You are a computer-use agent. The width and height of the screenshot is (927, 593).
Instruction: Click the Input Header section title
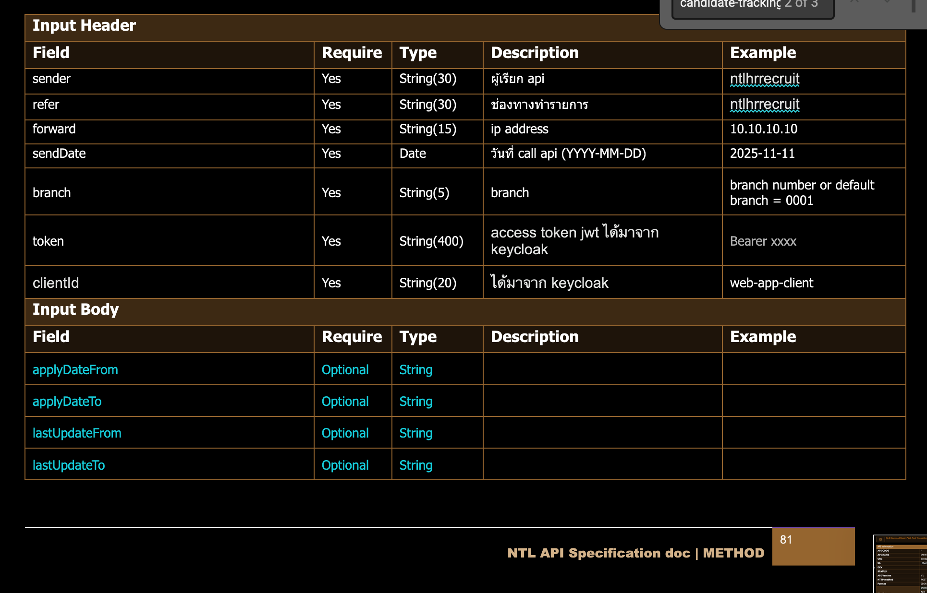[84, 25]
